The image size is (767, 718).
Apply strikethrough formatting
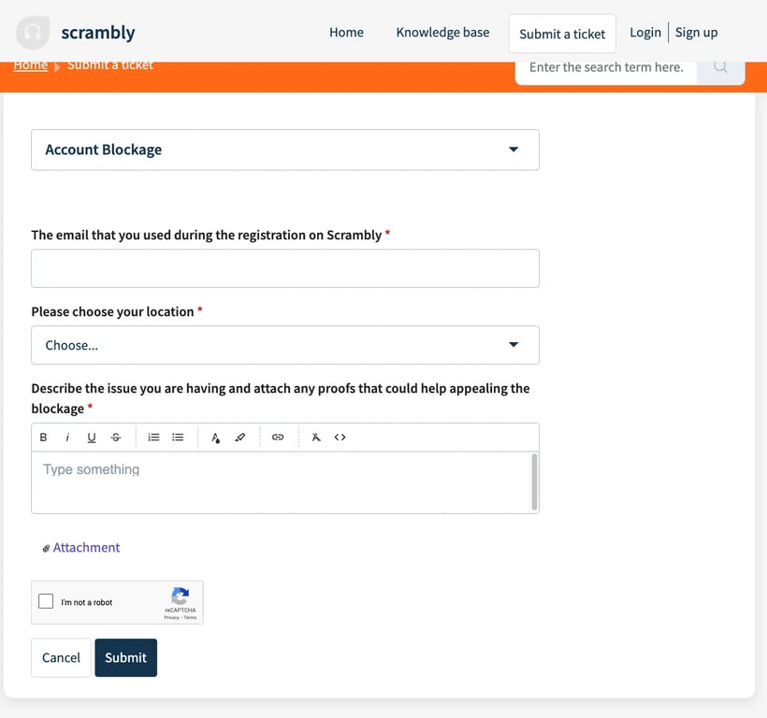point(116,438)
